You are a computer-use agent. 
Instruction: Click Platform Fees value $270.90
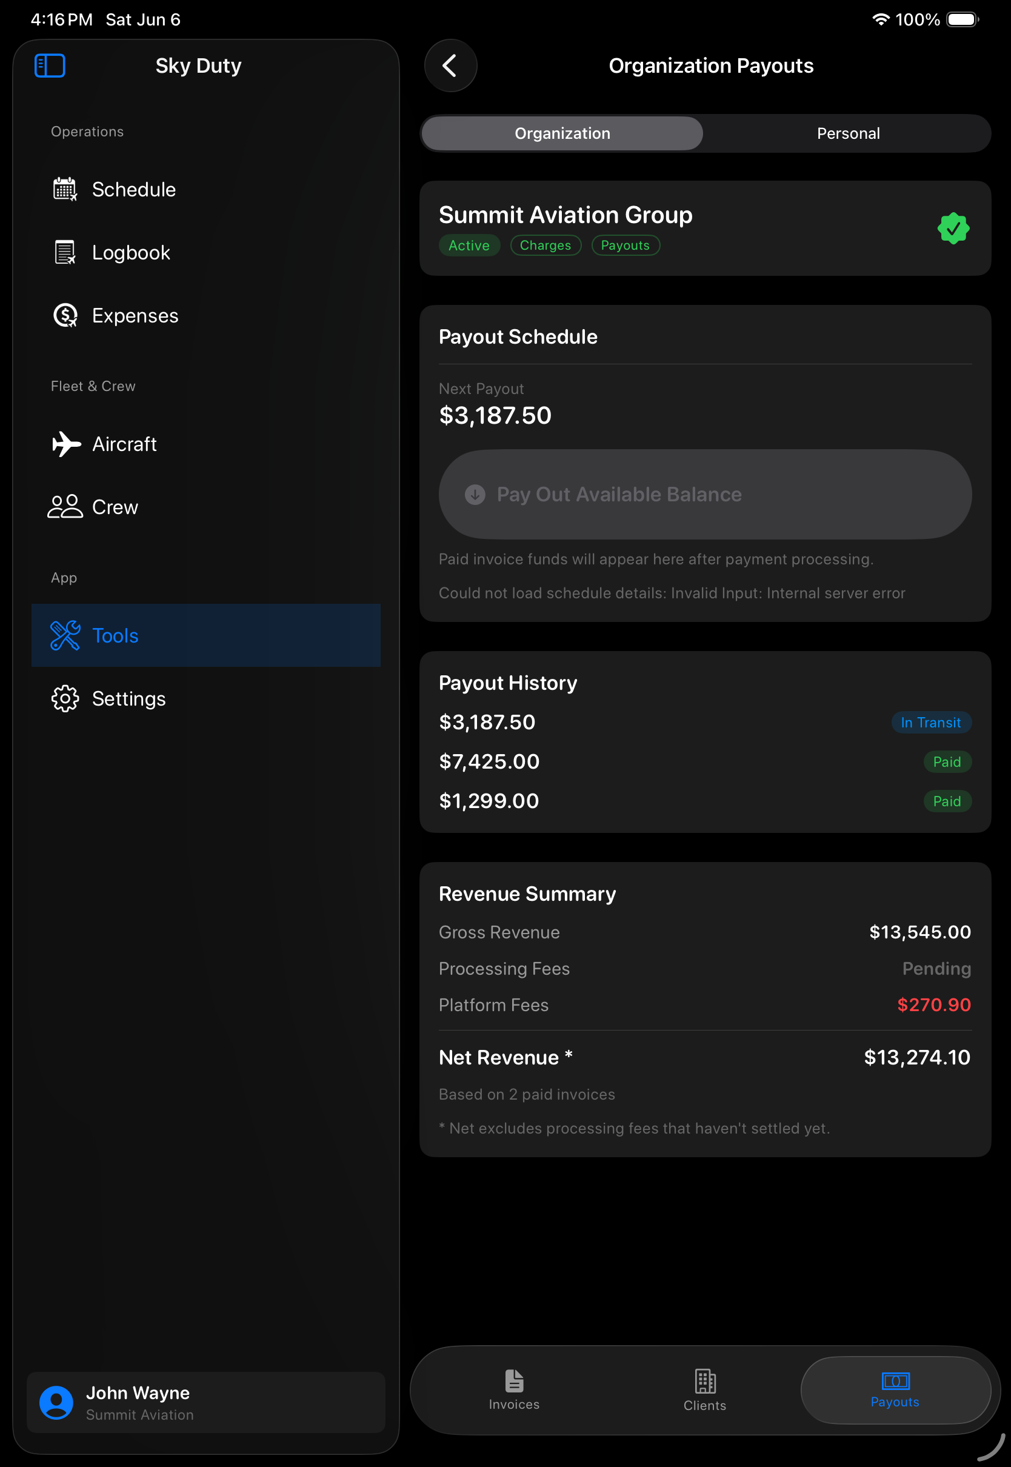pyautogui.click(x=933, y=1005)
